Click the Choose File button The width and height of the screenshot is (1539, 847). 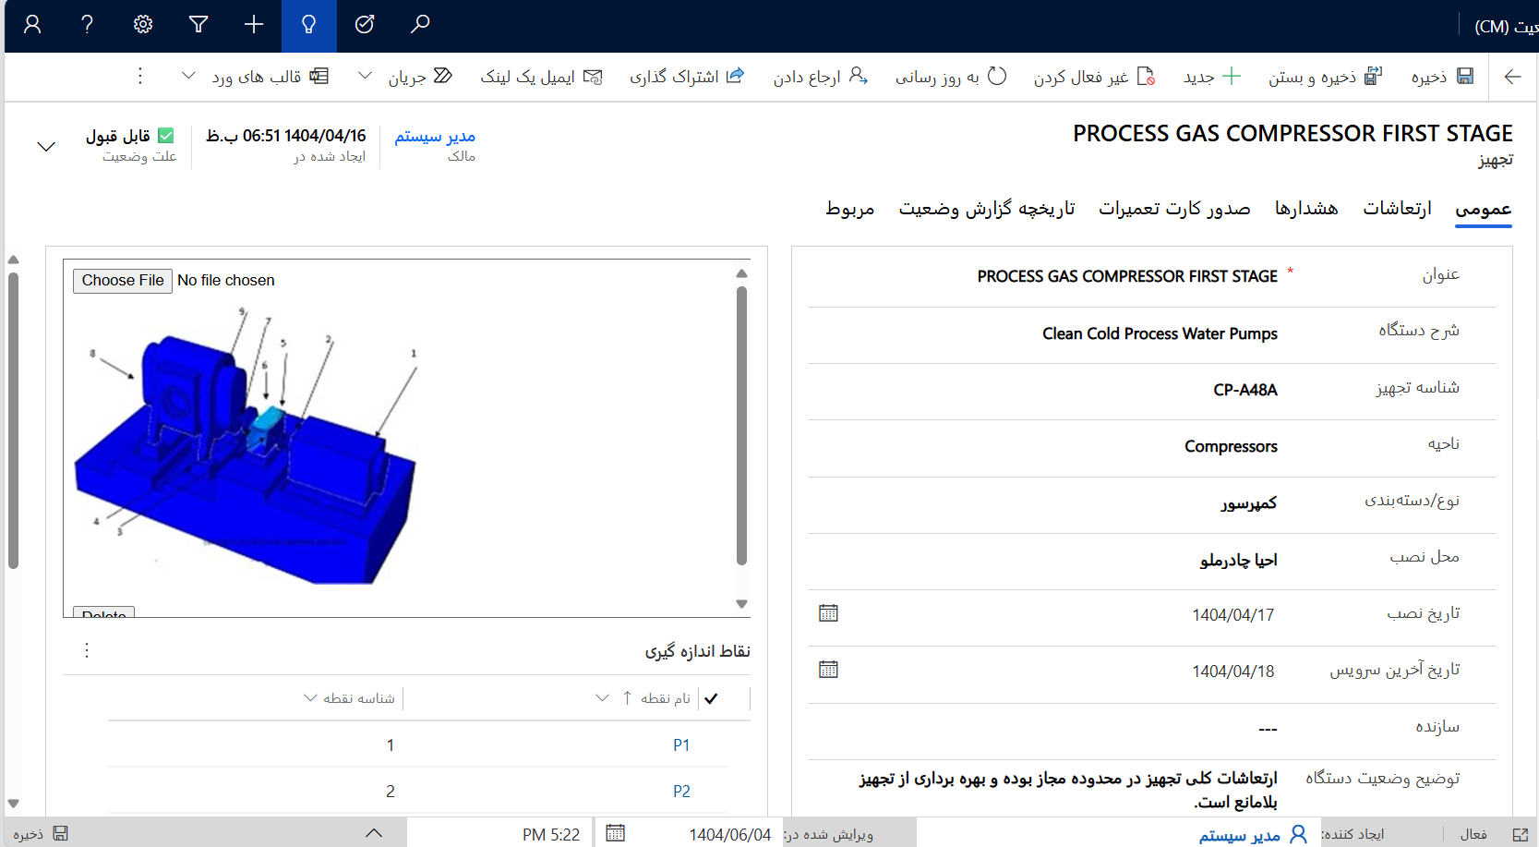point(123,281)
